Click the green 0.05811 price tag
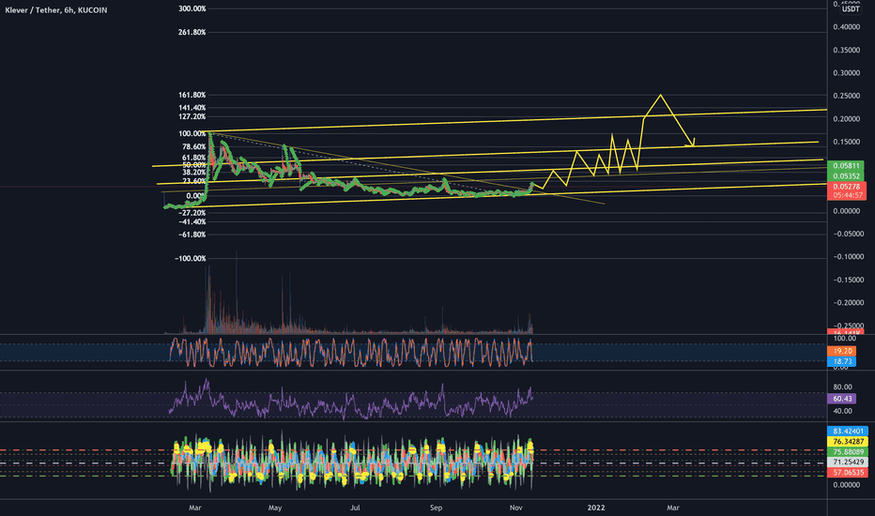This screenshot has width=875, height=516. pyautogui.click(x=846, y=166)
